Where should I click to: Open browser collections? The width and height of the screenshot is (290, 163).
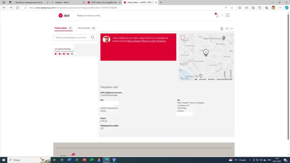[x=253, y=8]
